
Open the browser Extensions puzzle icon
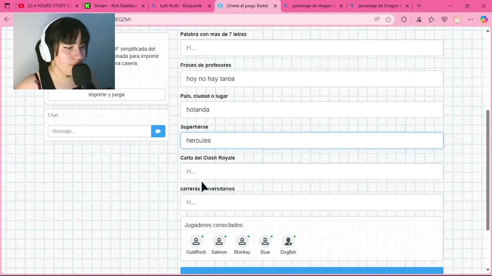[x=404, y=20]
